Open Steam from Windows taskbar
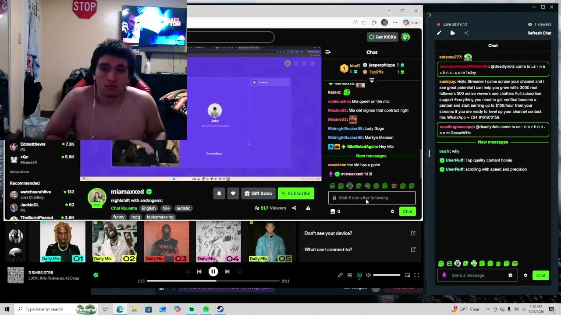The height and width of the screenshot is (315, 561). click(220, 309)
